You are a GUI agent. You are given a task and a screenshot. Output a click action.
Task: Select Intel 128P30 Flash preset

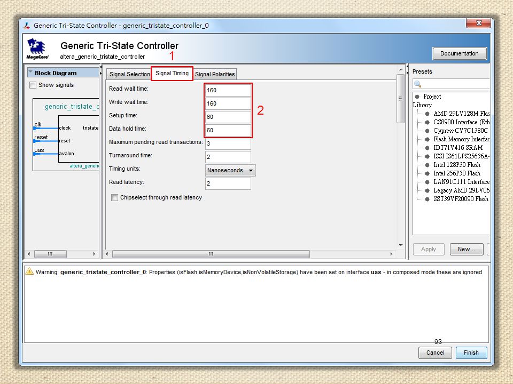tap(457, 165)
